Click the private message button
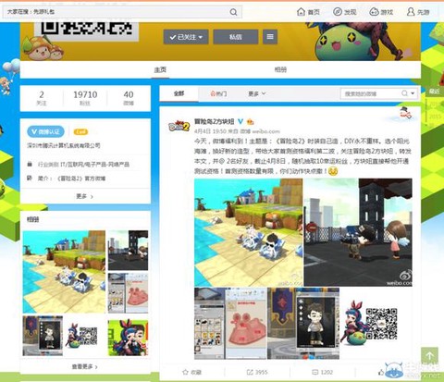Image resolution: width=444 pixels, height=382 pixels. coord(236,37)
